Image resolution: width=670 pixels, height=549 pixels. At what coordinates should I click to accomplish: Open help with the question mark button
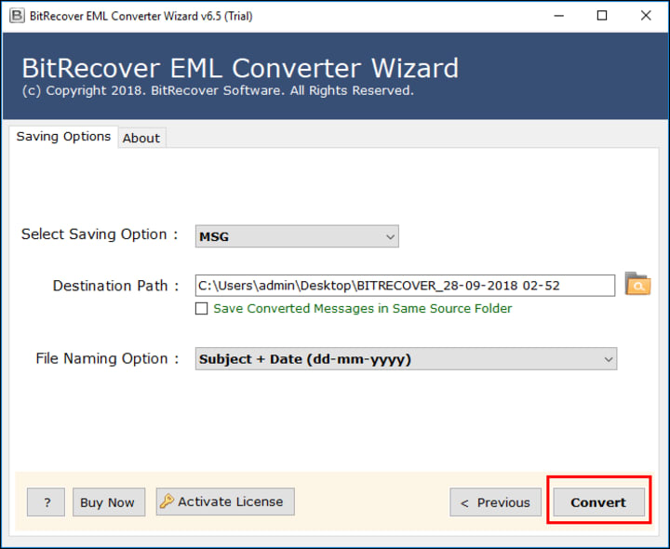tap(47, 502)
